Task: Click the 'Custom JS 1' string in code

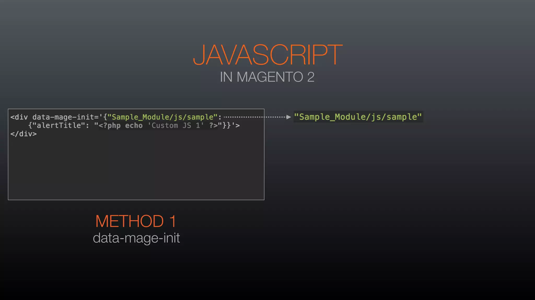Action: pos(176,126)
